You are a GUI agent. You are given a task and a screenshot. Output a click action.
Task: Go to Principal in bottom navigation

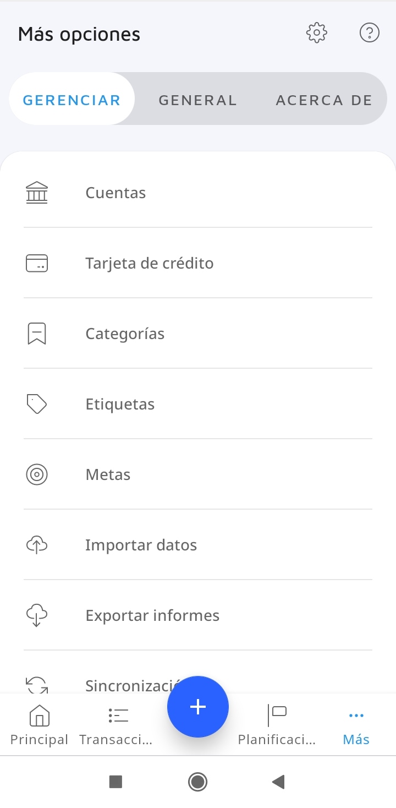point(39,724)
